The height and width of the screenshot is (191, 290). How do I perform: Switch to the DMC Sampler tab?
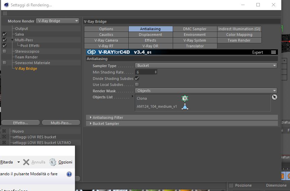coord(195,29)
